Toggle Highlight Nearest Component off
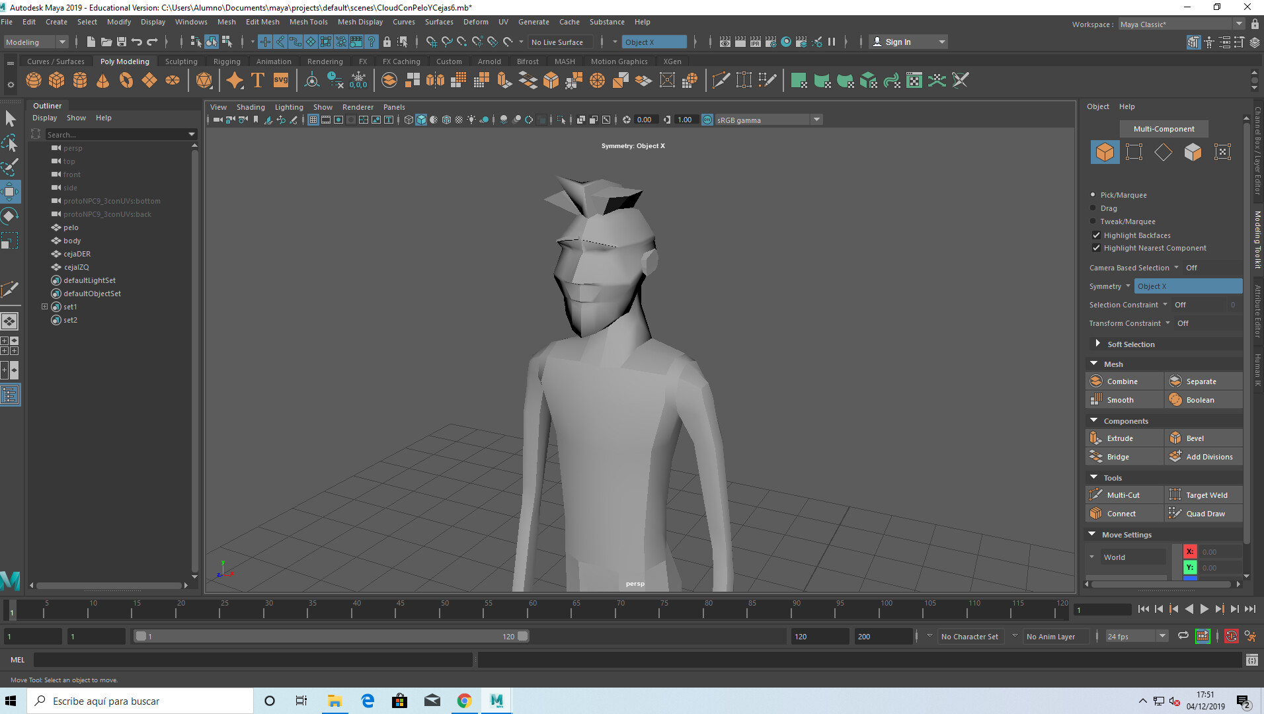 pyautogui.click(x=1097, y=248)
